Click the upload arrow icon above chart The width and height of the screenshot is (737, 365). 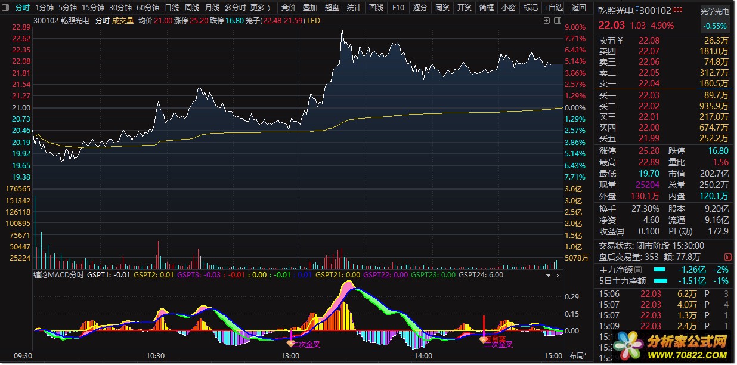546,20
